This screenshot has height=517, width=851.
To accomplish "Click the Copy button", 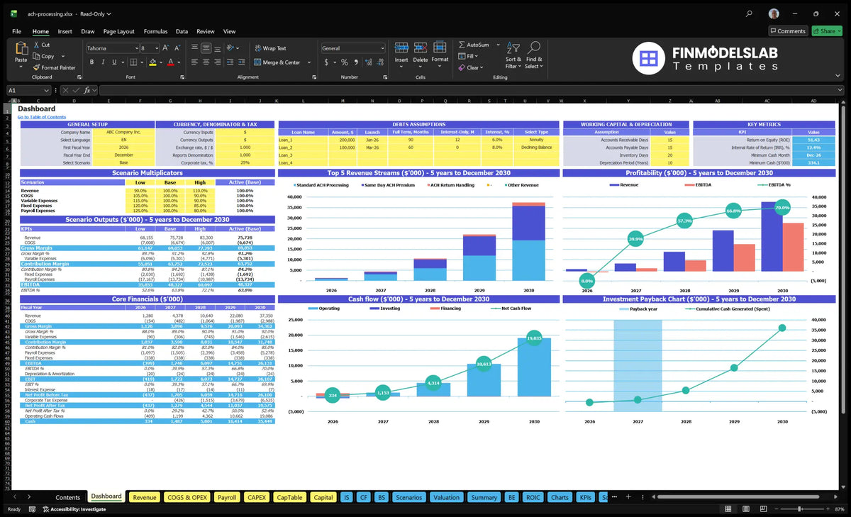I will point(43,56).
